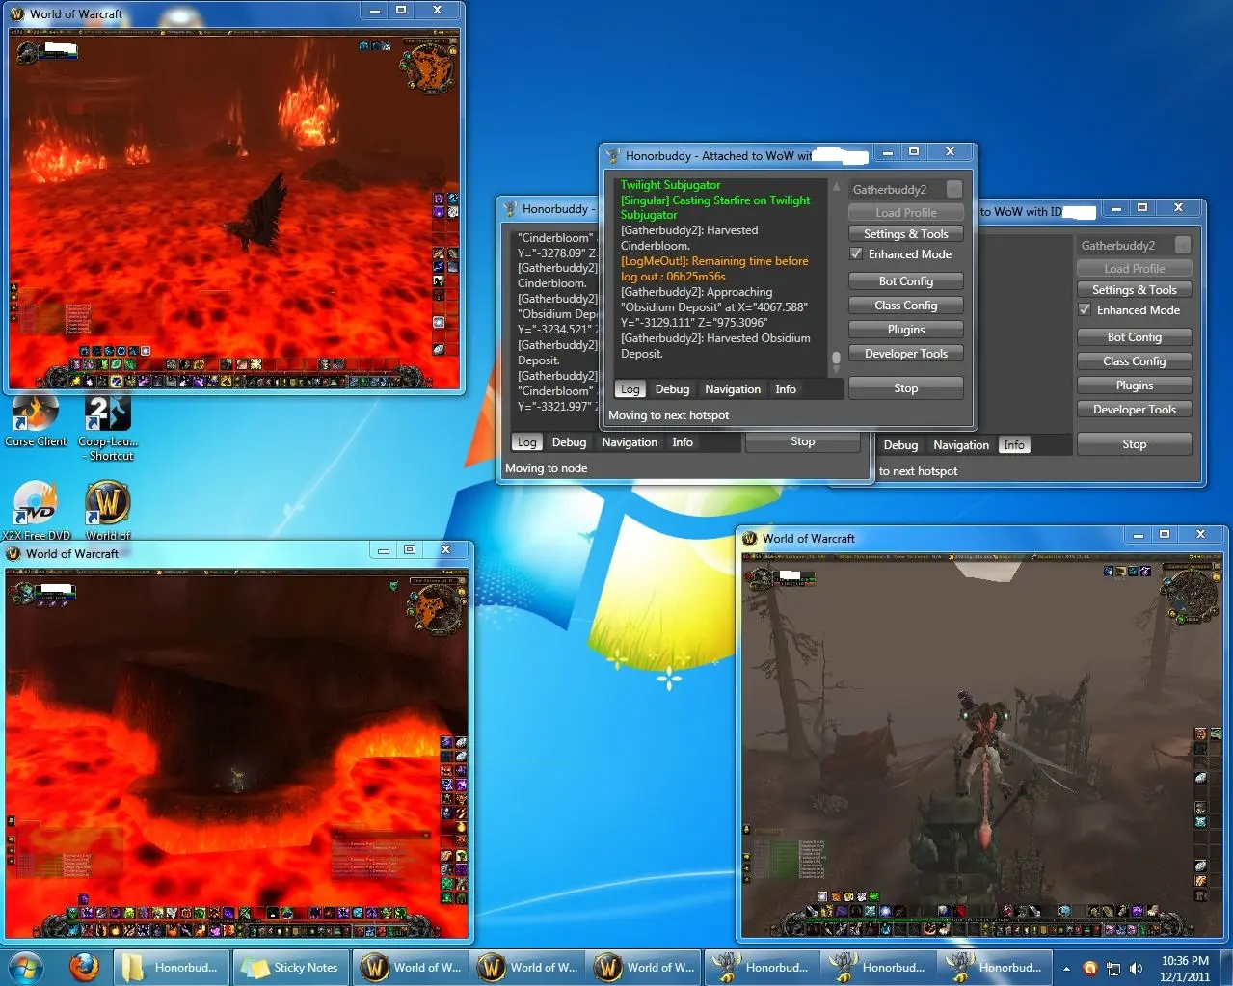Show hidden tray icons arrow
The height and width of the screenshot is (986, 1233).
[1066, 968]
